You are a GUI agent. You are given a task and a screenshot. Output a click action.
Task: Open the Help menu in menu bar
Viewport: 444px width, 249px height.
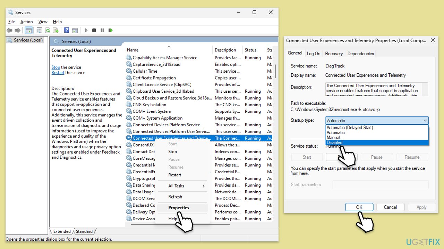click(x=57, y=22)
